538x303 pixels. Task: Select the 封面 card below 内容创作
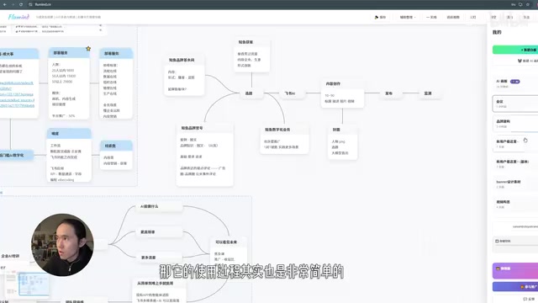(342, 142)
